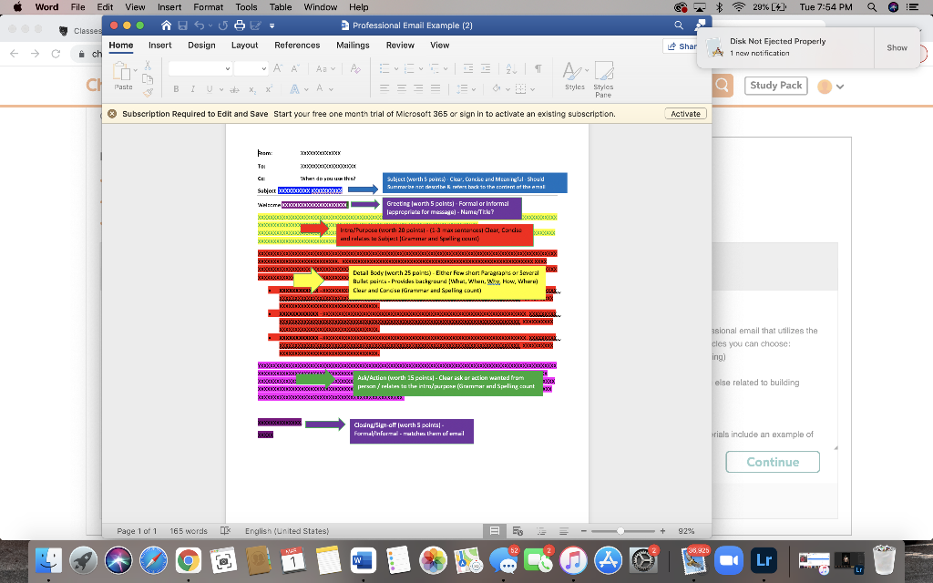
Task: Expand the bullet list options
Action: point(396,69)
